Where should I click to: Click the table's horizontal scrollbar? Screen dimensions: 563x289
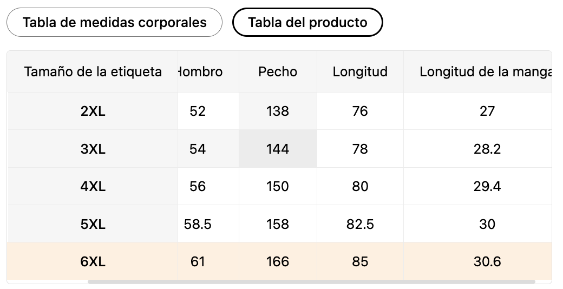(311, 282)
